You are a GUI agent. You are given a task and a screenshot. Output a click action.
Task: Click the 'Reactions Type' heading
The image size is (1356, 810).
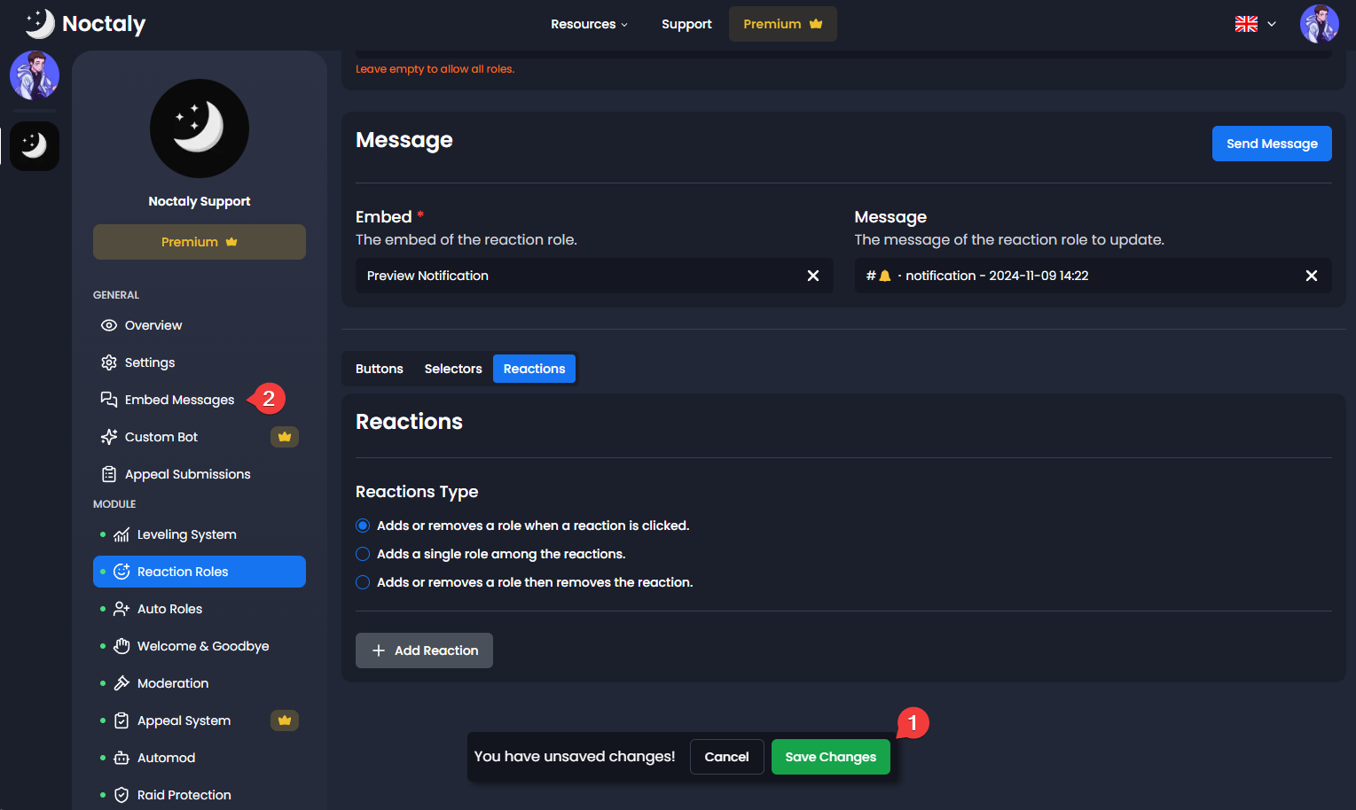pyautogui.click(x=417, y=492)
